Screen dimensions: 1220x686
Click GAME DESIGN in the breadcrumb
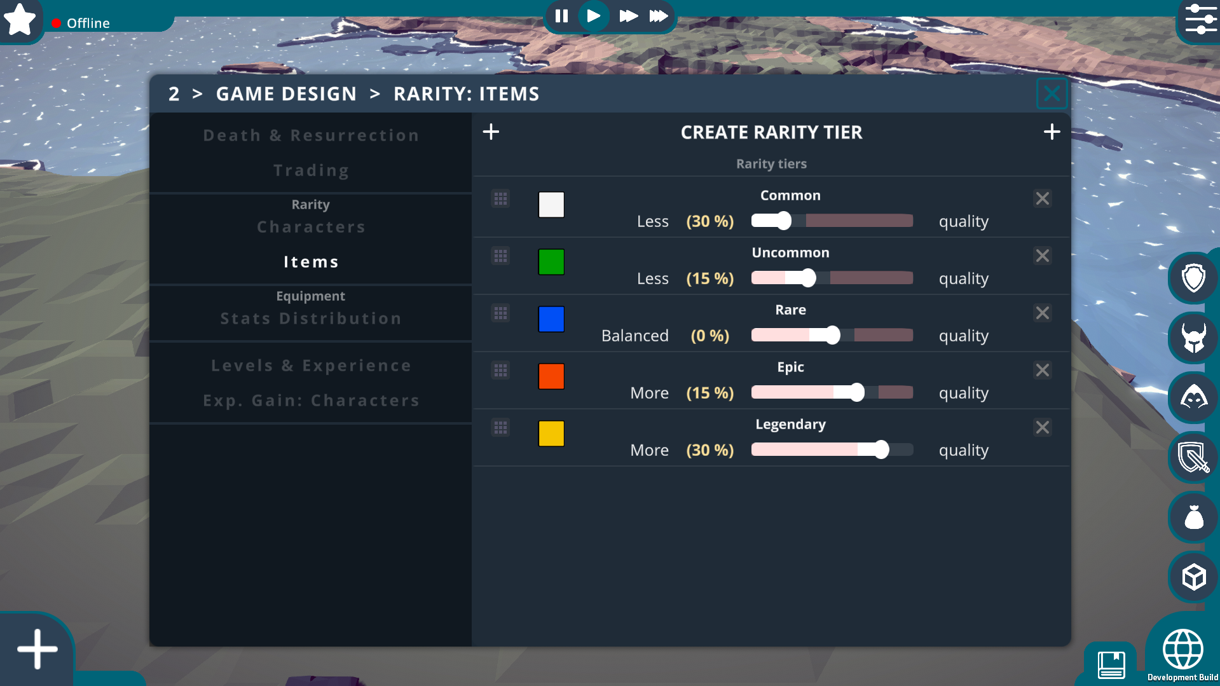coord(286,94)
